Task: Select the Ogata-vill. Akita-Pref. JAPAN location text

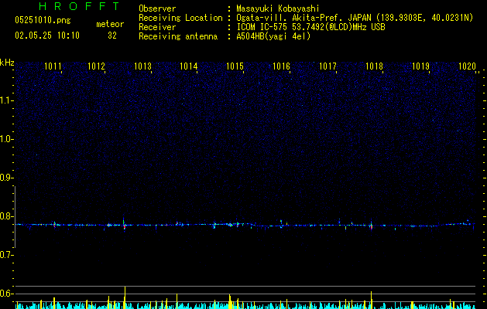Action: pos(355,18)
